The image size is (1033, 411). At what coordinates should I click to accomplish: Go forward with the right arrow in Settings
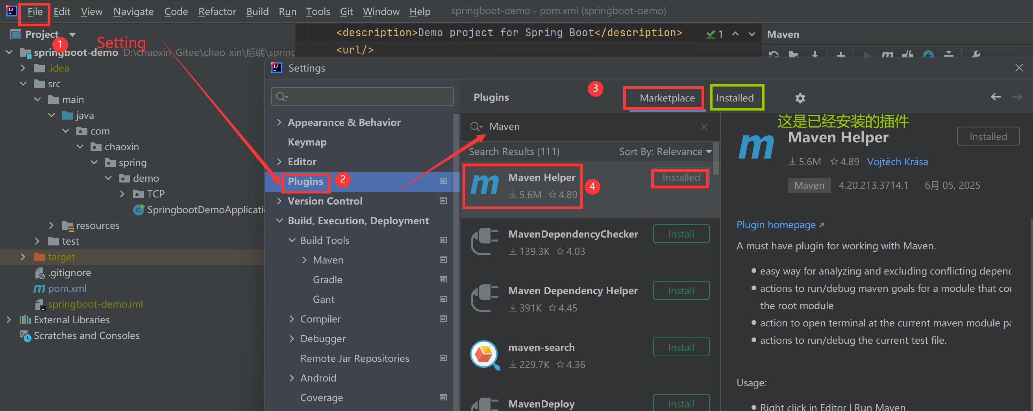pos(1016,97)
